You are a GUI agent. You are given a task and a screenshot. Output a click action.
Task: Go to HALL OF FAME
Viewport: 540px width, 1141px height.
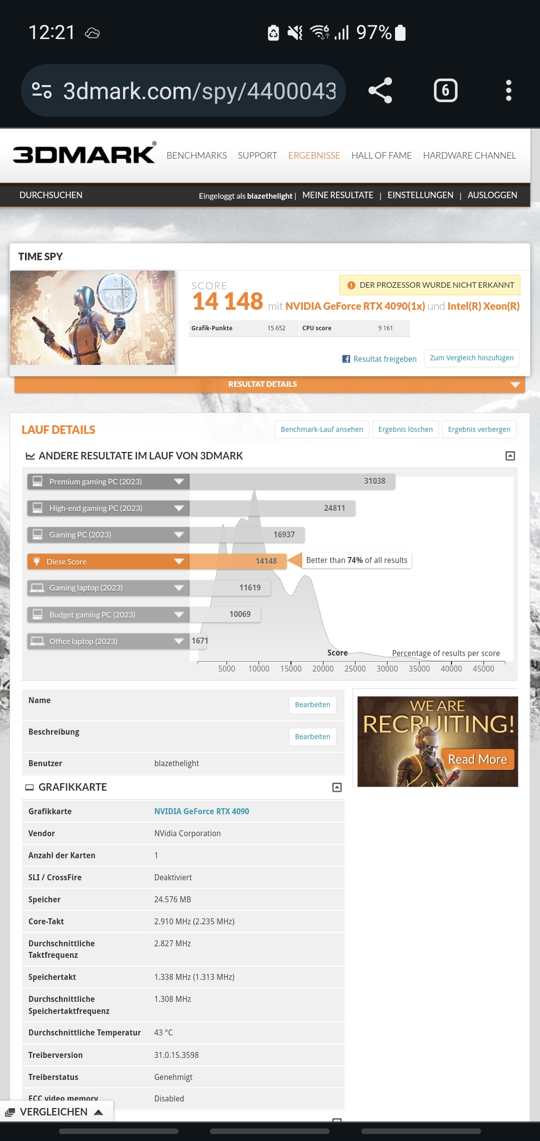click(x=381, y=156)
